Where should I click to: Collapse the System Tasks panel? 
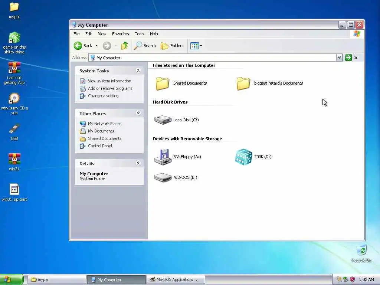pos(138,71)
